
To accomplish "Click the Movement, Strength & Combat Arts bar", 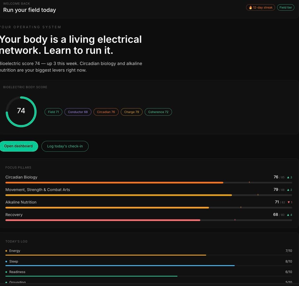I will tap(149, 195).
